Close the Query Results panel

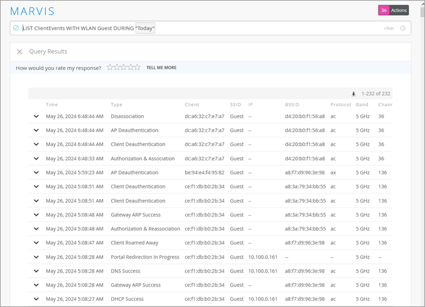point(19,52)
